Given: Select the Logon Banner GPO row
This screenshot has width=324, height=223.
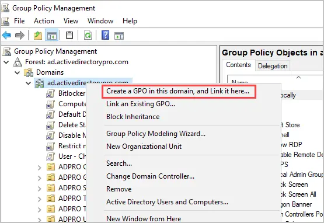Looking at the screenshot, I should [297, 204].
